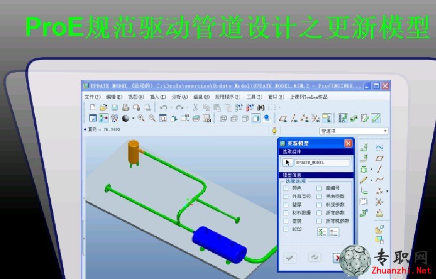Click the yellow pencil icon in right toolbar
This screenshot has height=279, width=436.
[363, 180]
